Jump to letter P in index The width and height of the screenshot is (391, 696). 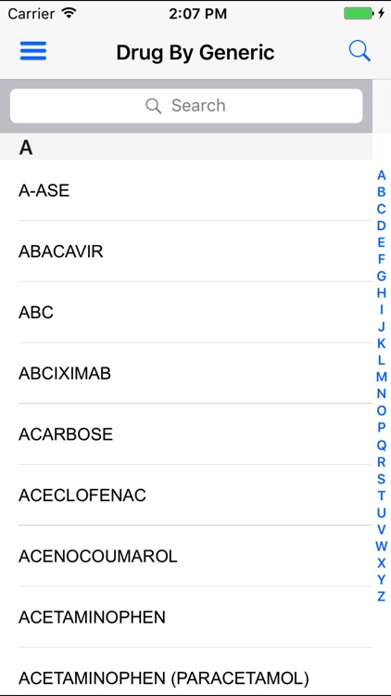pos(381,428)
